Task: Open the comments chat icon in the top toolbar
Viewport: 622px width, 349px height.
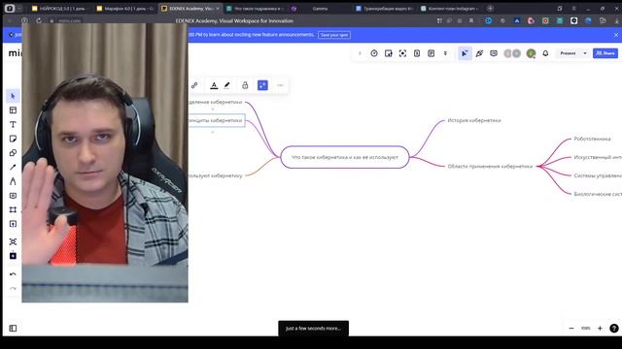Action: [494, 53]
